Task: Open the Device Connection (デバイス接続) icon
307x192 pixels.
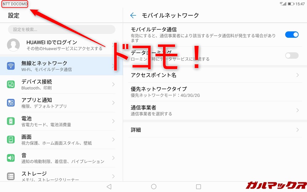Action: point(11,84)
